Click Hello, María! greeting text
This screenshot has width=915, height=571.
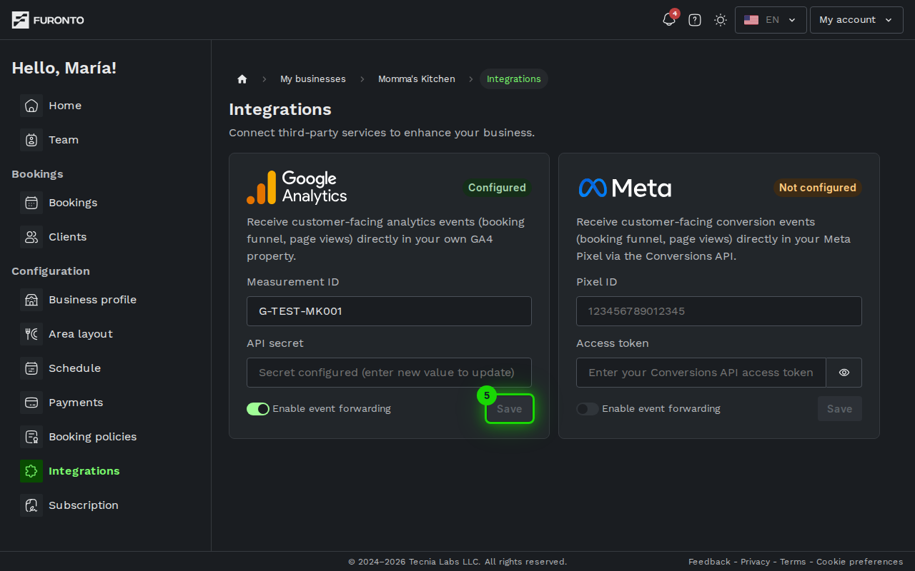64,68
